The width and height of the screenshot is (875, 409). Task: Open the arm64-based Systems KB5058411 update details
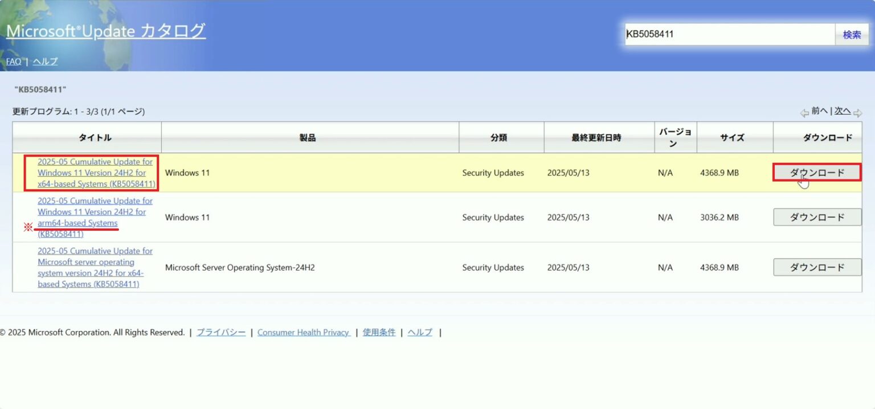pos(95,217)
